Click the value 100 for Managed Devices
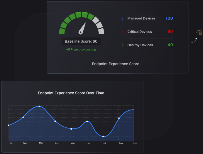Image resolution: width=203 pixels, height=154 pixels. [x=169, y=18]
